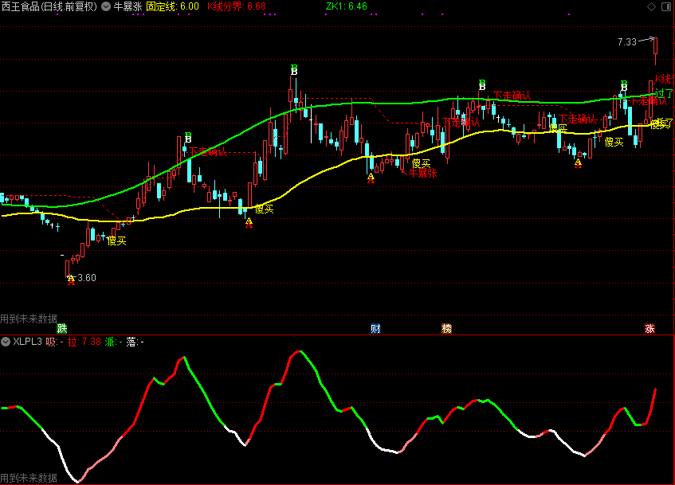Click the red 牛暴涨 signal label on chart
675x485 pixels.
[422, 173]
